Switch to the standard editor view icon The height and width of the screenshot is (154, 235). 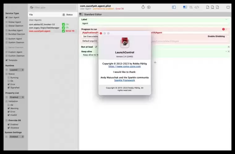(185, 7)
